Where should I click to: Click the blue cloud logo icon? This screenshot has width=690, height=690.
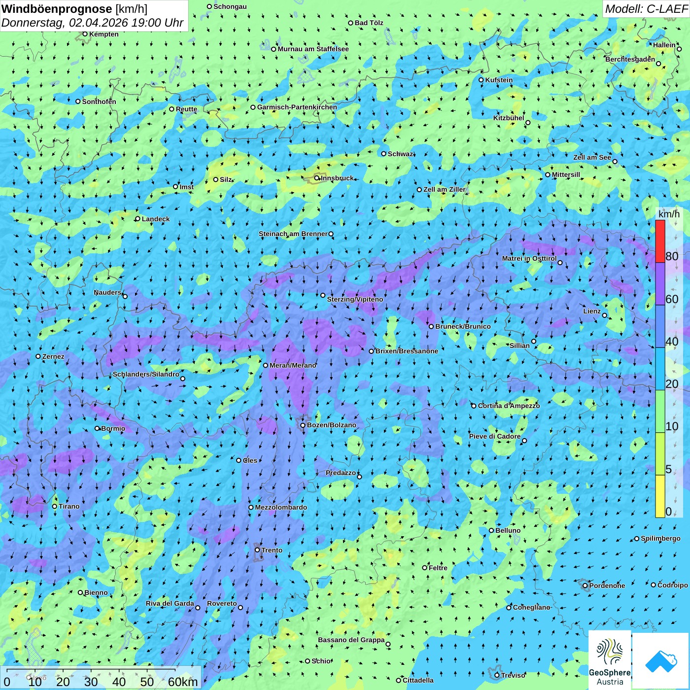point(660,661)
